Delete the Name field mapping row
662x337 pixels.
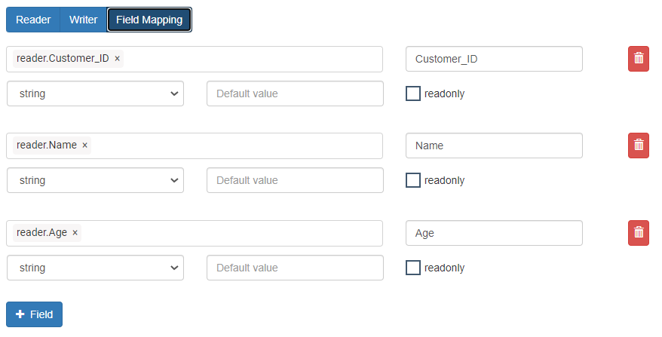click(638, 146)
